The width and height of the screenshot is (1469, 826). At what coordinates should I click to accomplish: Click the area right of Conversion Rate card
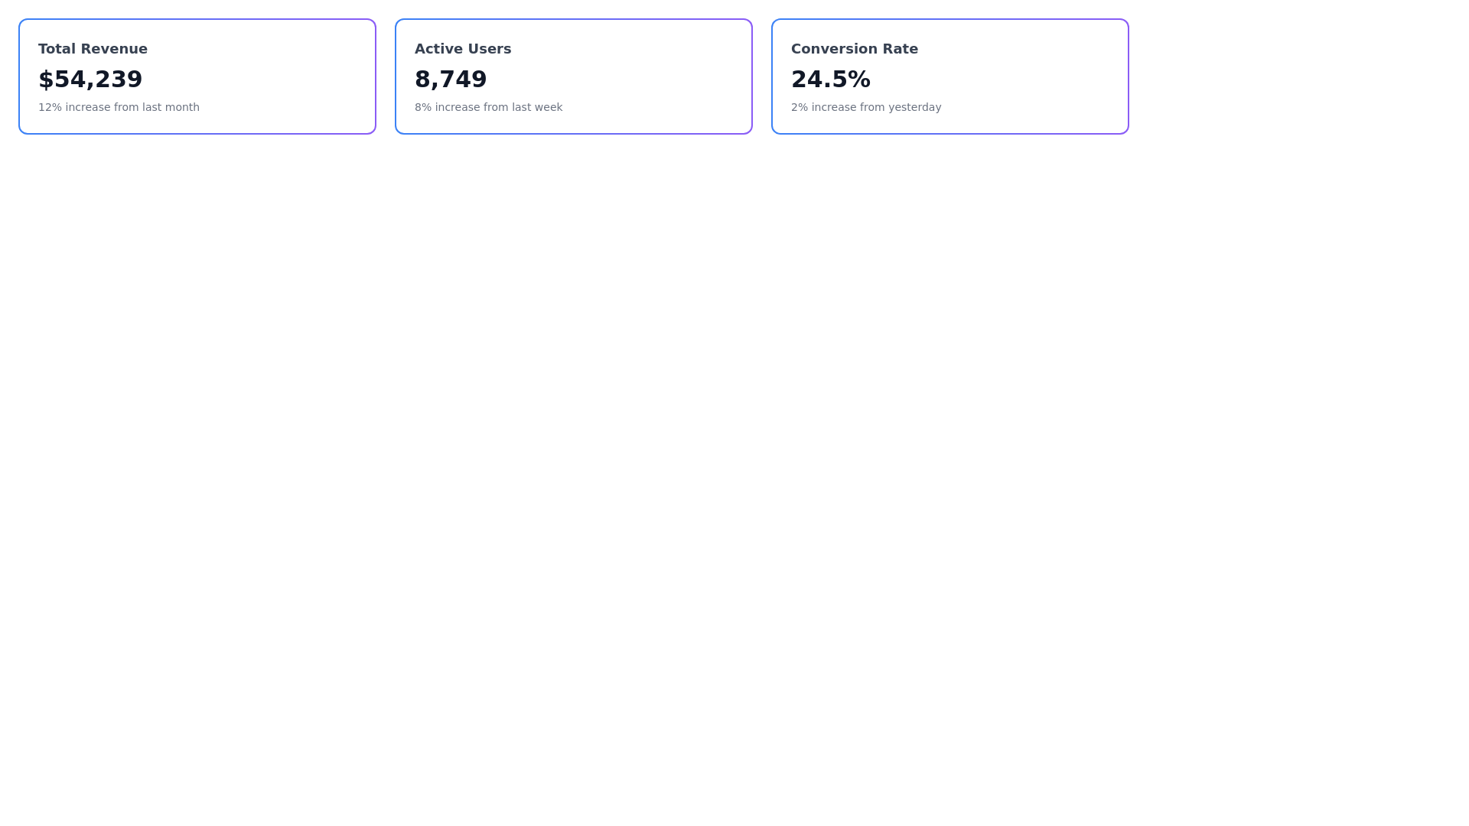pos(1262,76)
